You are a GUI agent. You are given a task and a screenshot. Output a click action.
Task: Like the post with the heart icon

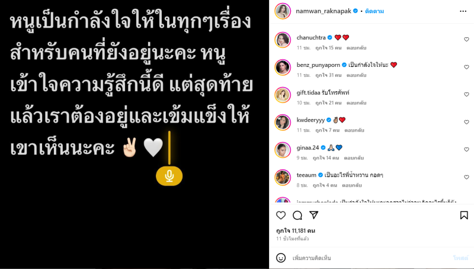point(281,215)
